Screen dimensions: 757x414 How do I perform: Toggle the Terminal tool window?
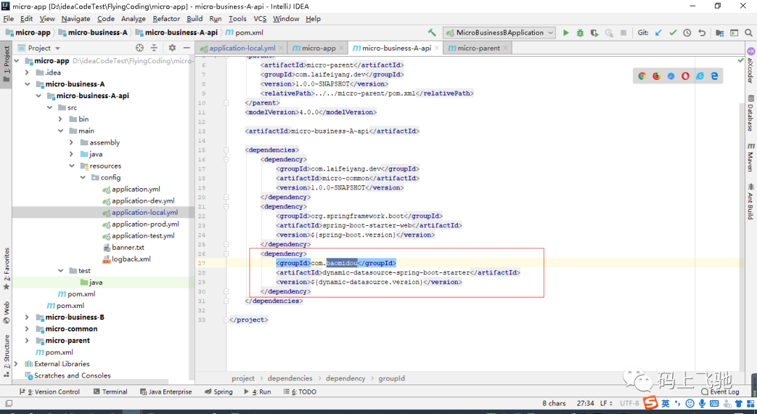(110, 392)
